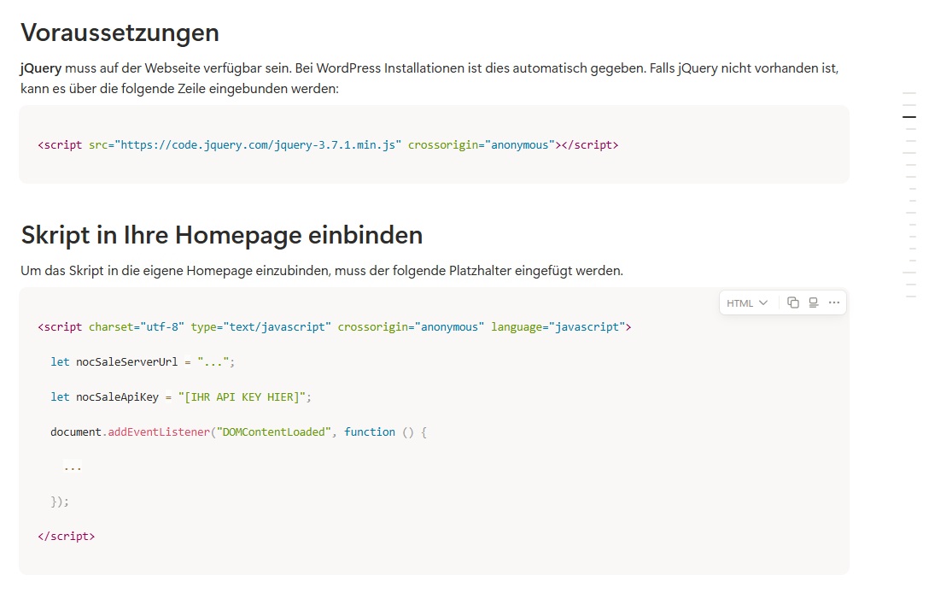Click the caption icon in code toolbar

coord(814,302)
